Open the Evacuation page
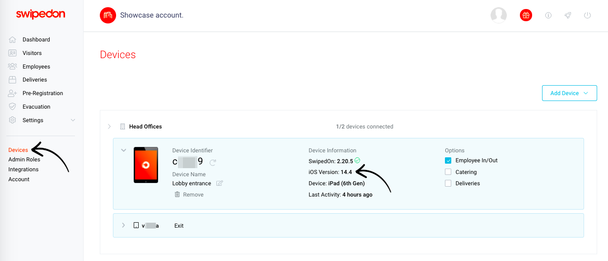The image size is (608, 261). pyautogui.click(x=37, y=107)
